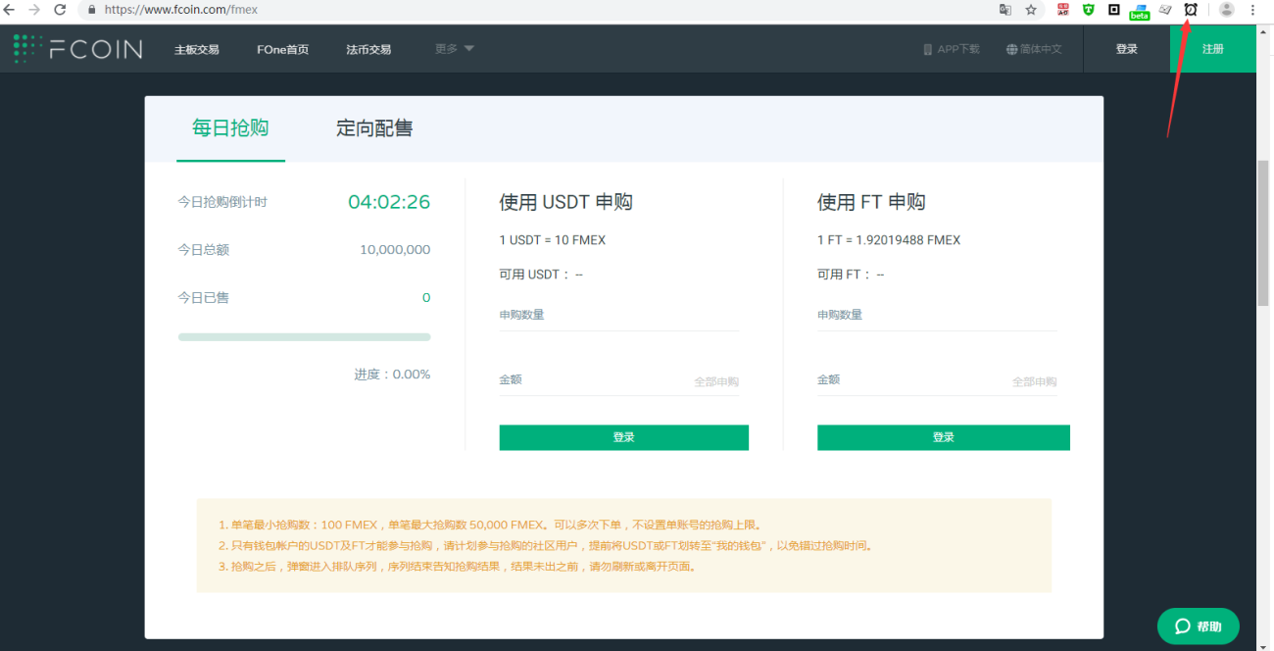This screenshot has height=651, width=1274.
Task: Click the Chrome profile avatar icon
Action: 1226,9
